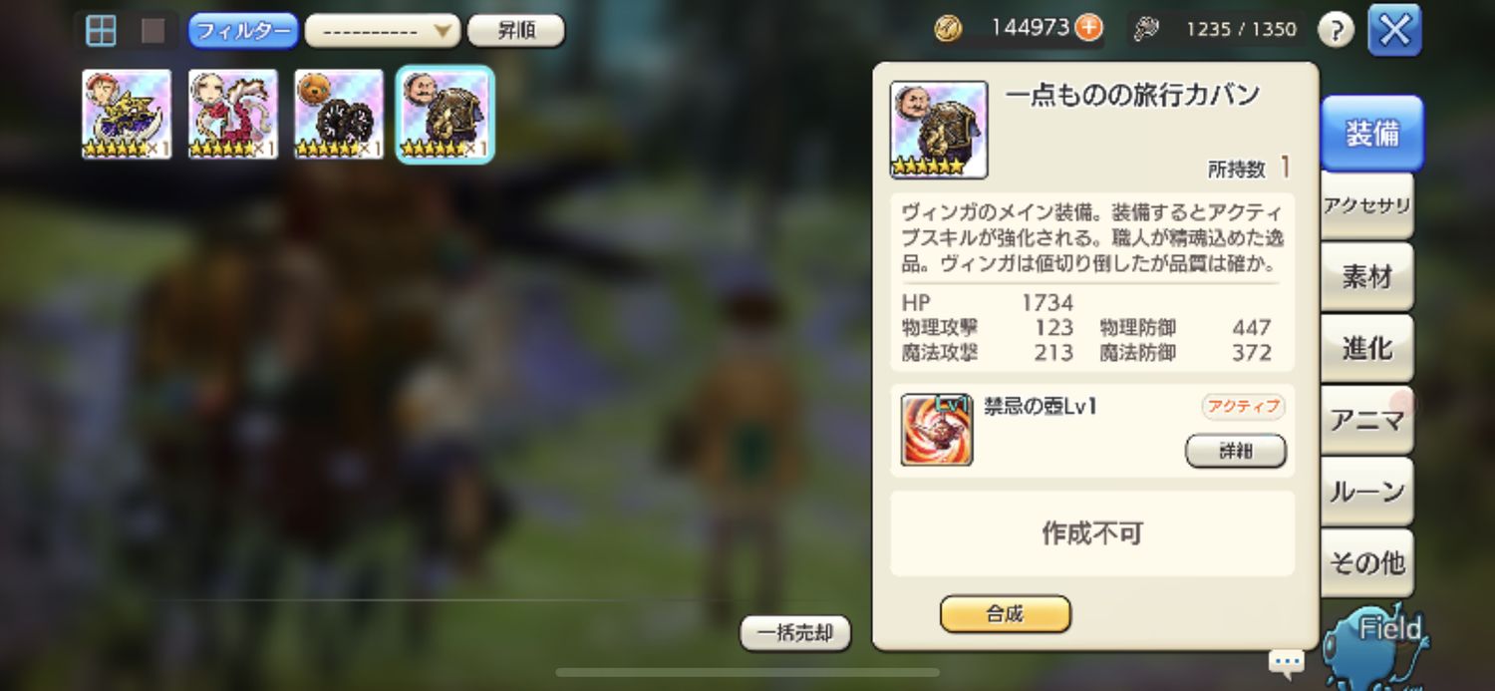
Task: Add coins with orange plus icon
Action: pos(1089,28)
